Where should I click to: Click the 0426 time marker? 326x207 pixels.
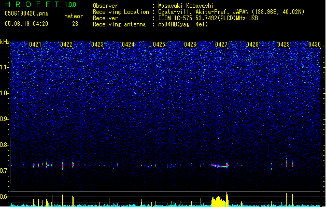(x=190, y=45)
